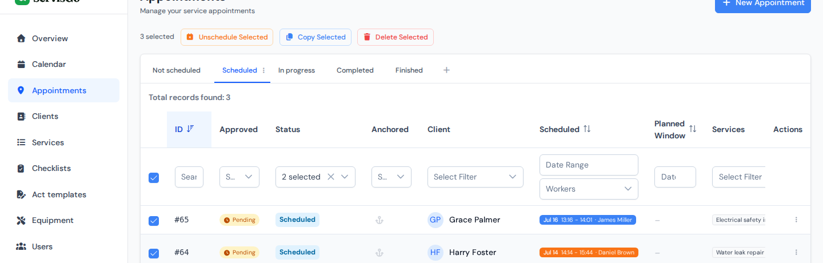823x263 pixels.
Task: Click Delete Selected button
Action: pyautogui.click(x=395, y=37)
